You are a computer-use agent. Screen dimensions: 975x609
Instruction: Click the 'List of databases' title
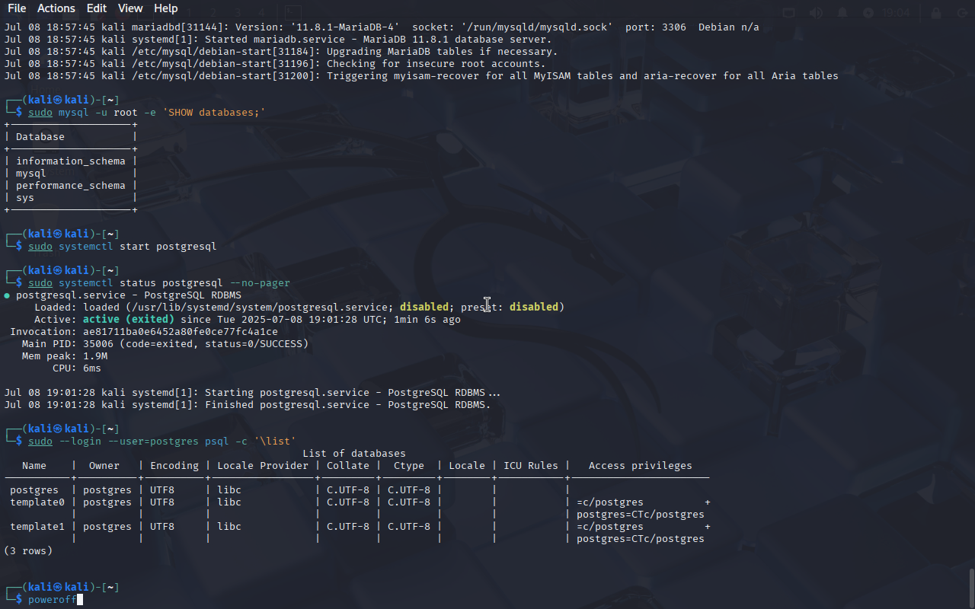pos(354,454)
